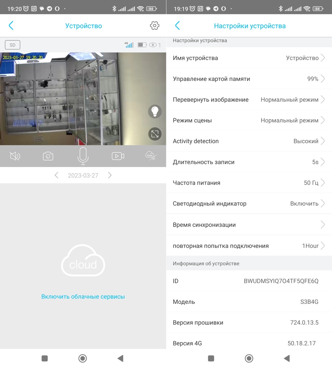
Task: Select device ID BWUDMSYIQ7O4TF5QFE6Q
Action: [x=281, y=281]
